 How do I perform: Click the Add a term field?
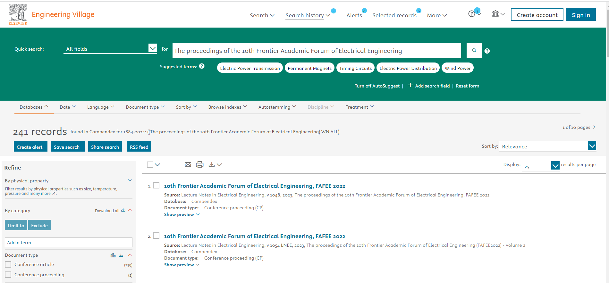[69, 242]
